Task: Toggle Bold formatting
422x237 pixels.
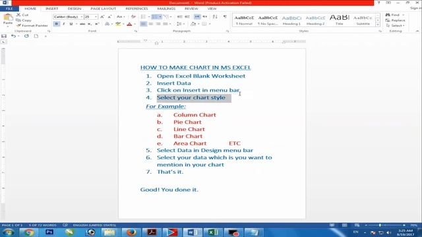Action: coord(57,24)
